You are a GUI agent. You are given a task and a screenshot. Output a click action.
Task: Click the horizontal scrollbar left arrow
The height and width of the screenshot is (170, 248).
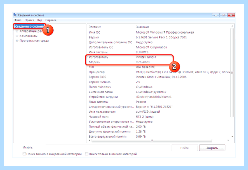pyautogui.click(x=90, y=140)
